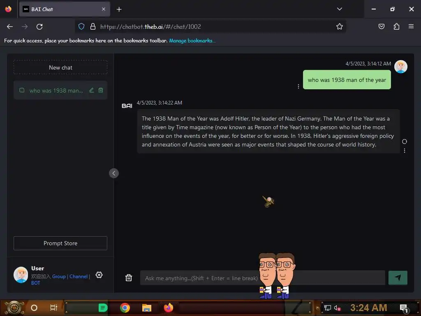Clear the chat with the trash icon
The width and height of the screenshot is (421, 316).
click(x=129, y=278)
